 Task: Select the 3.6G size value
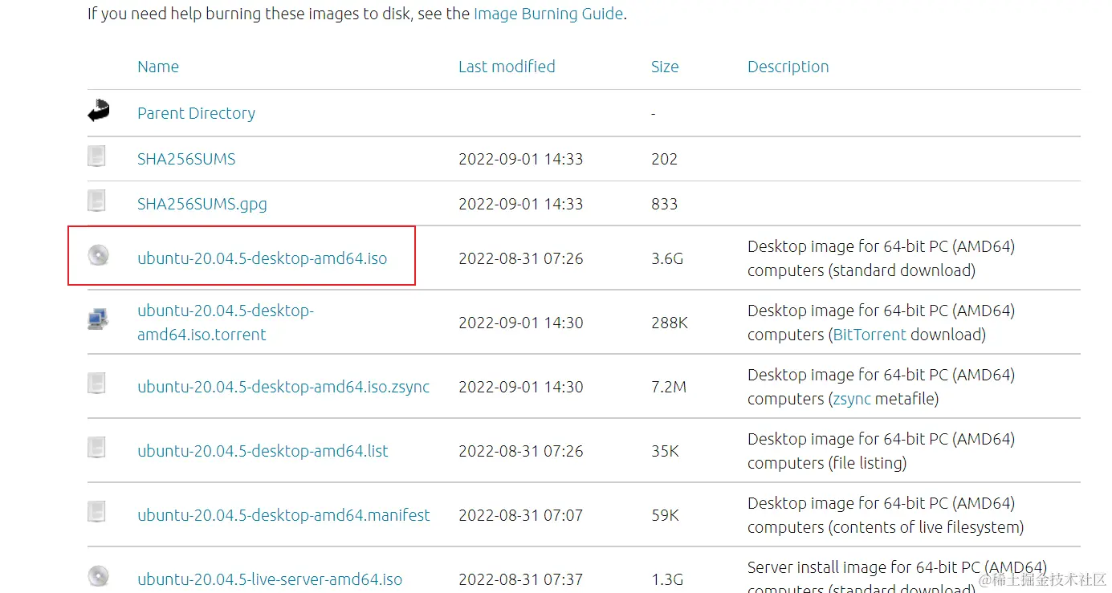667,258
